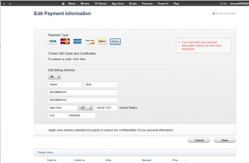Select American Express payment type
This screenshot has width=249, height=163.
[77, 42]
